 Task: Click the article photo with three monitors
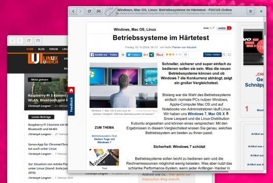coord(124,85)
